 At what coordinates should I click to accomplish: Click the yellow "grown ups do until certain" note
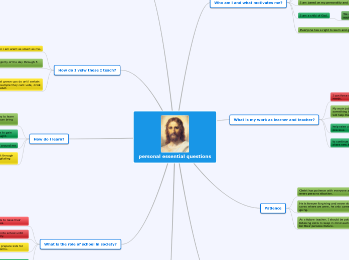[x=21, y=84]
